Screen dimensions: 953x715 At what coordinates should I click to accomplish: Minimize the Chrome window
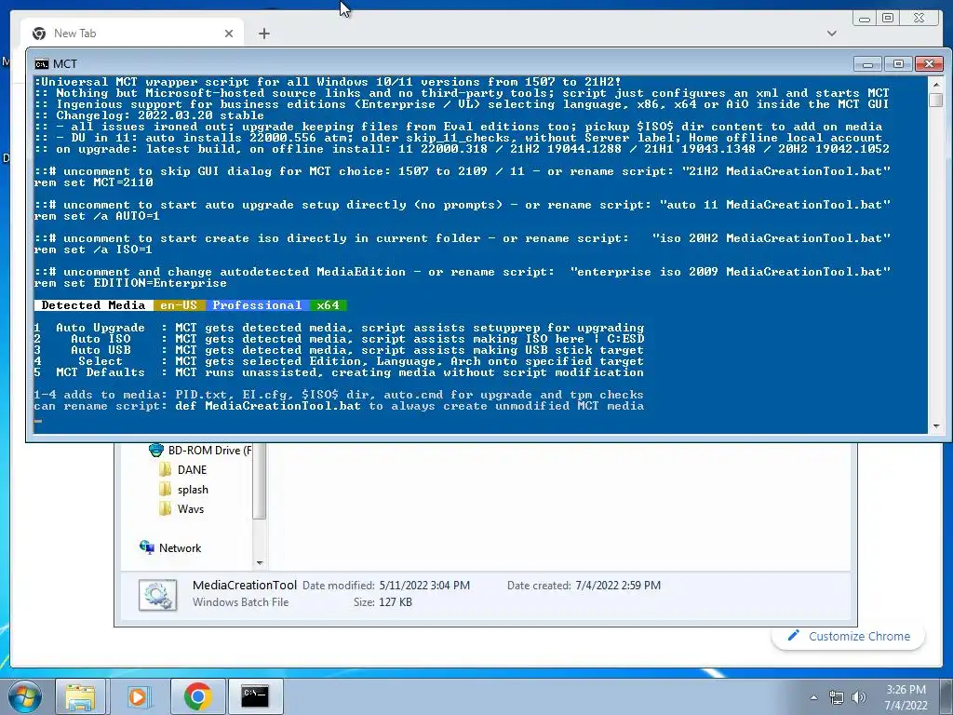(x=865, y=19)
